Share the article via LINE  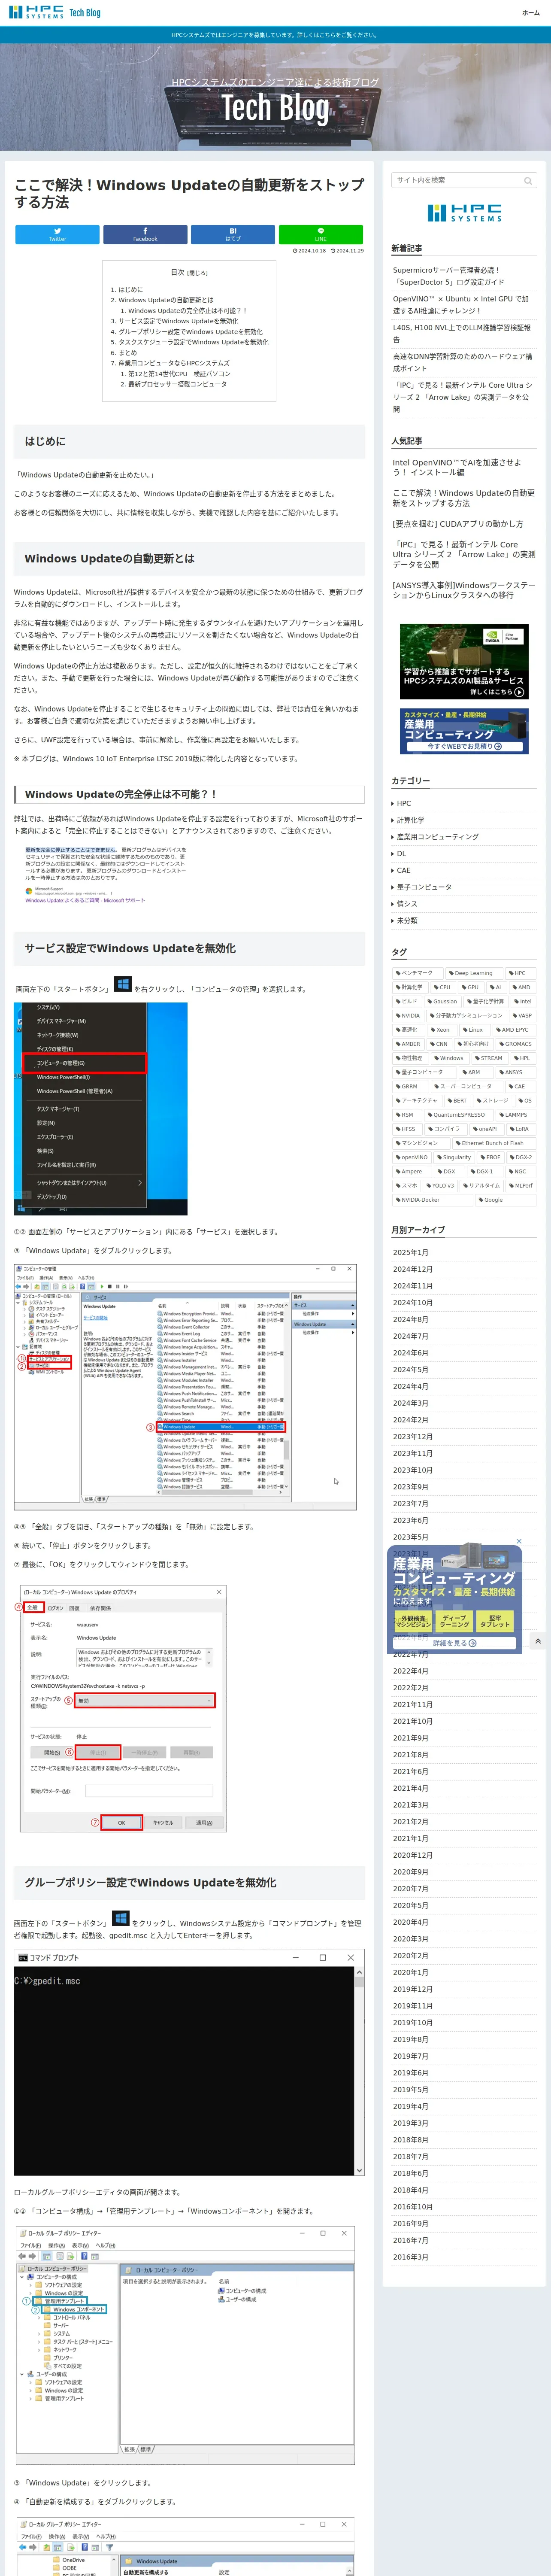321,234
